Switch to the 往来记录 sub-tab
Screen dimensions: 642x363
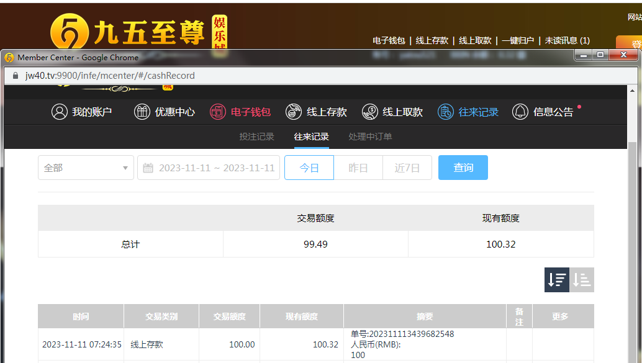click(x=311, y=137)
